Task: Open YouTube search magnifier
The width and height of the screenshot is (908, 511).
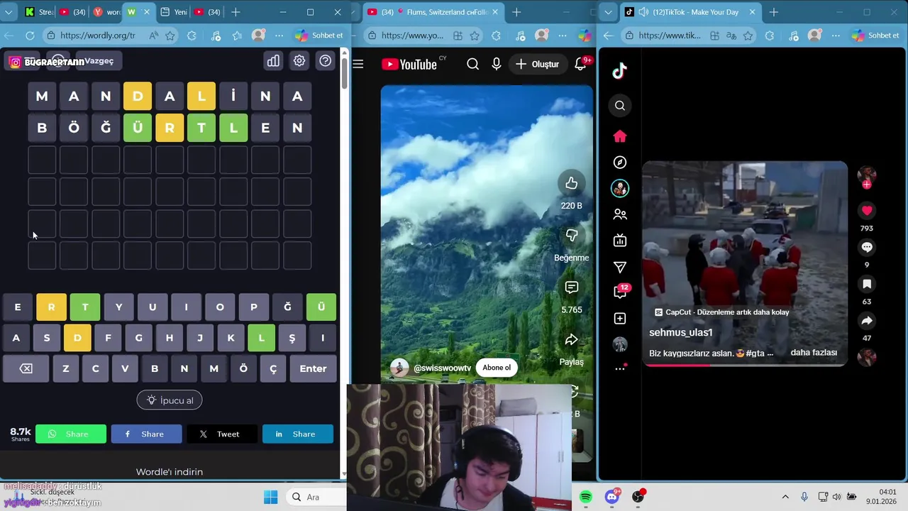Action: 473,64
